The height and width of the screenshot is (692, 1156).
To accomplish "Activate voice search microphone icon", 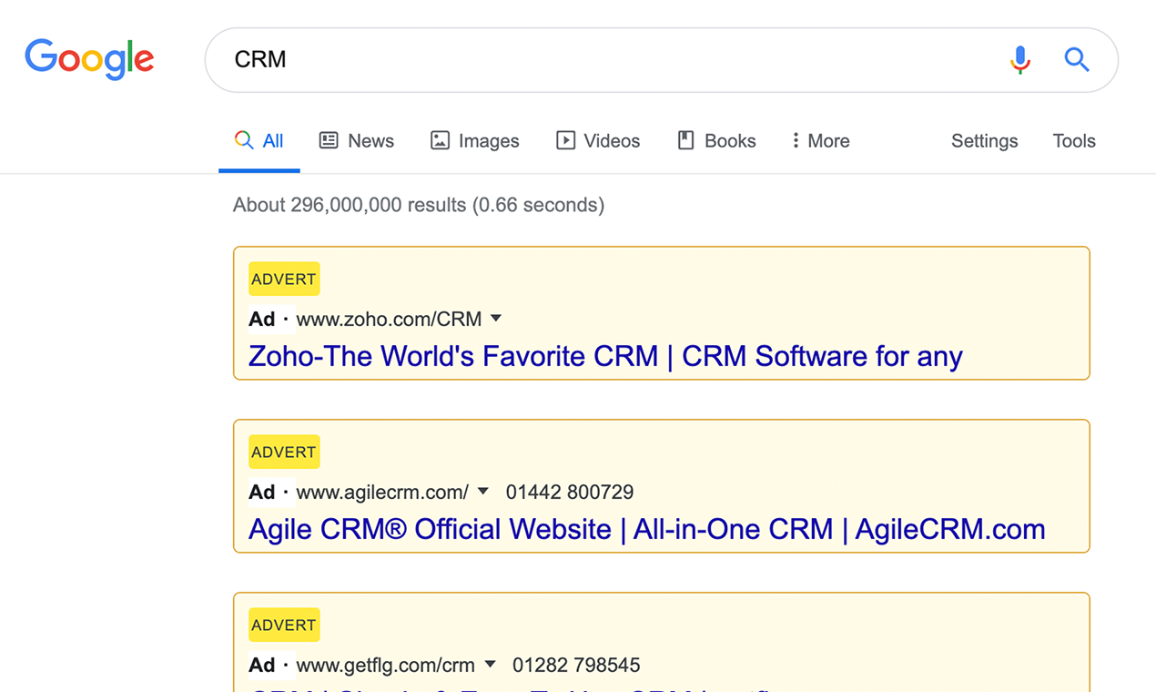I will tap(1020, 60).
